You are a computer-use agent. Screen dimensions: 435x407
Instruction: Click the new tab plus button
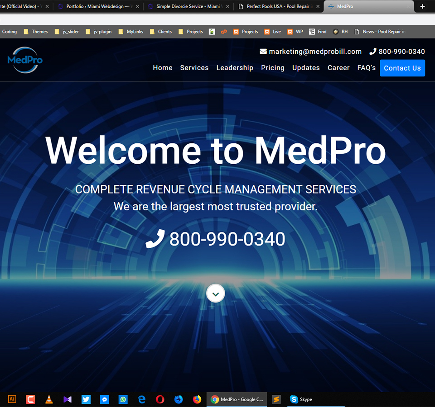coord(422,6)
